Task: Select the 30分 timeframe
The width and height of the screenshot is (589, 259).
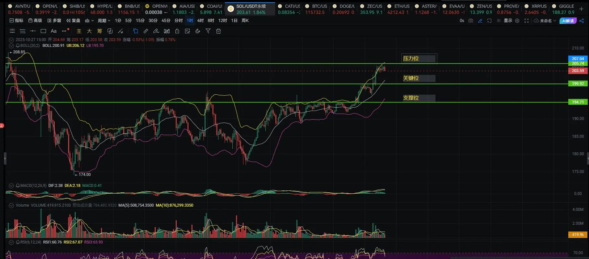Action: click(153, 20)
